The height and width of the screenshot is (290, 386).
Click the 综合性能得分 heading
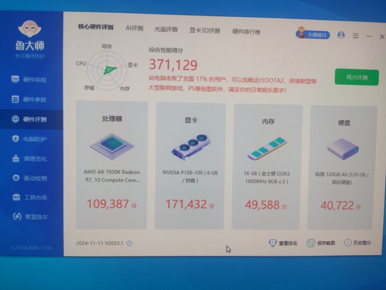(166, 50)
